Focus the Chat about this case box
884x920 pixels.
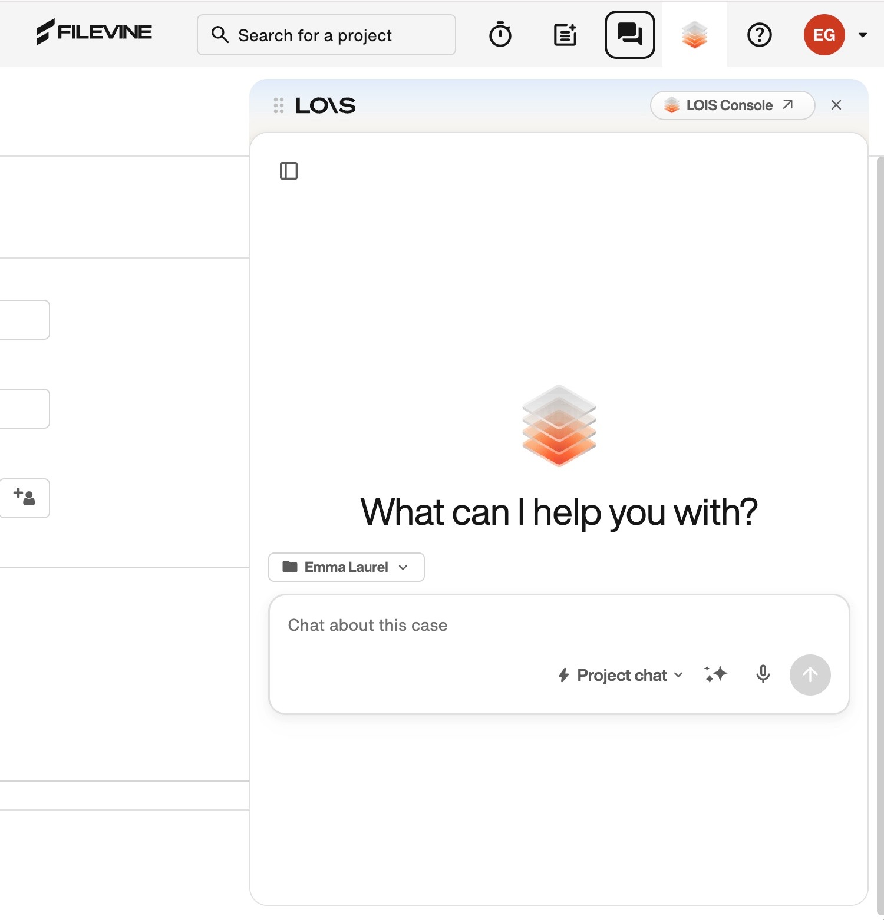coord(559,626)
